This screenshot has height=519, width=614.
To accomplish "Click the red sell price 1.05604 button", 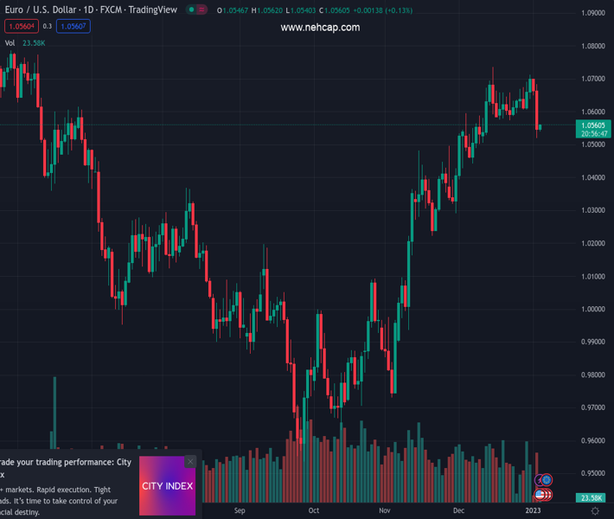I will point(20,26).
